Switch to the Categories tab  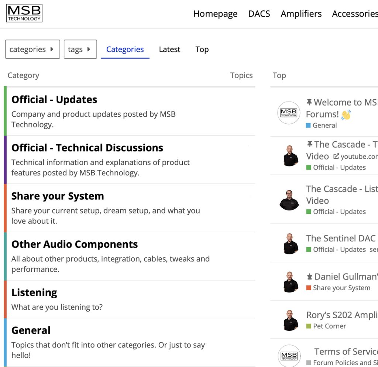pos(125,49)
